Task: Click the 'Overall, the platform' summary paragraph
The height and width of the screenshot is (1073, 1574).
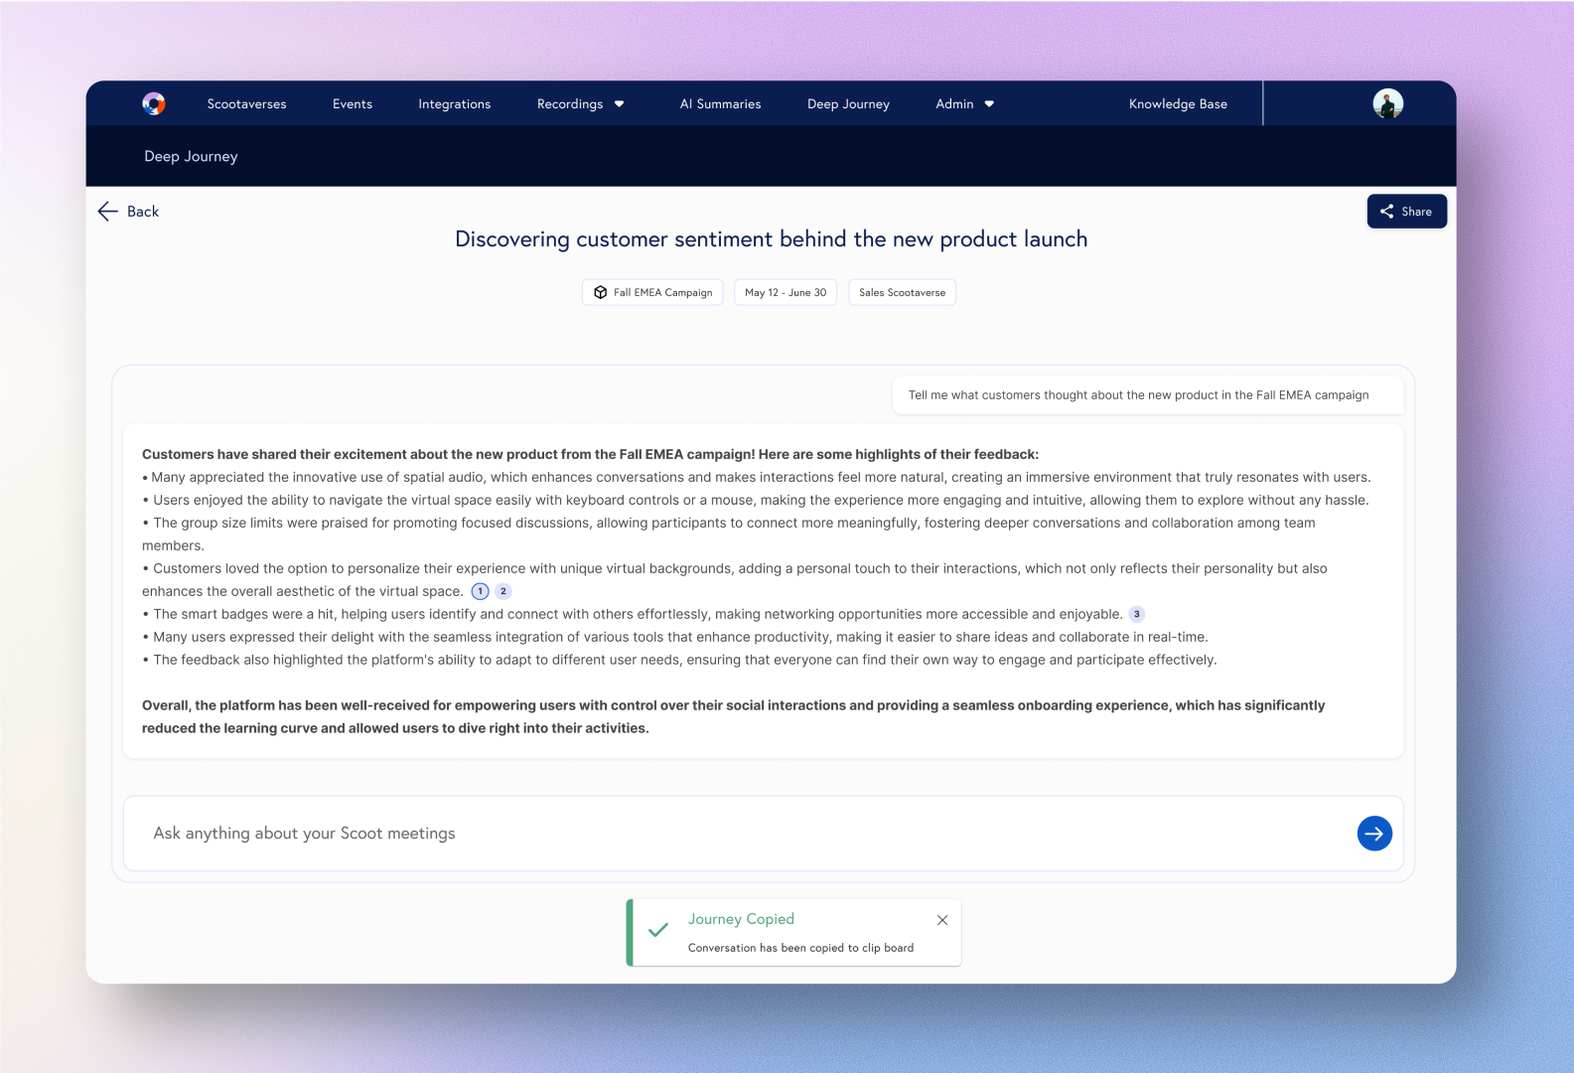Action: tap(734, 716)
